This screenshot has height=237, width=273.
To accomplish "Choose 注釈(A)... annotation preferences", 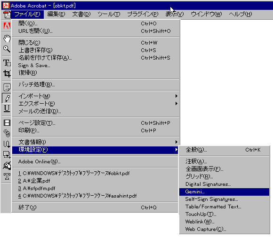I will [x=224, y=161].
